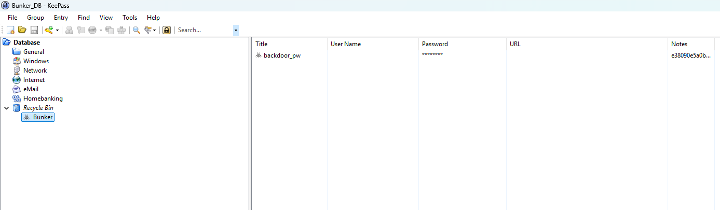Open the Tools menu

pos(130,18)
